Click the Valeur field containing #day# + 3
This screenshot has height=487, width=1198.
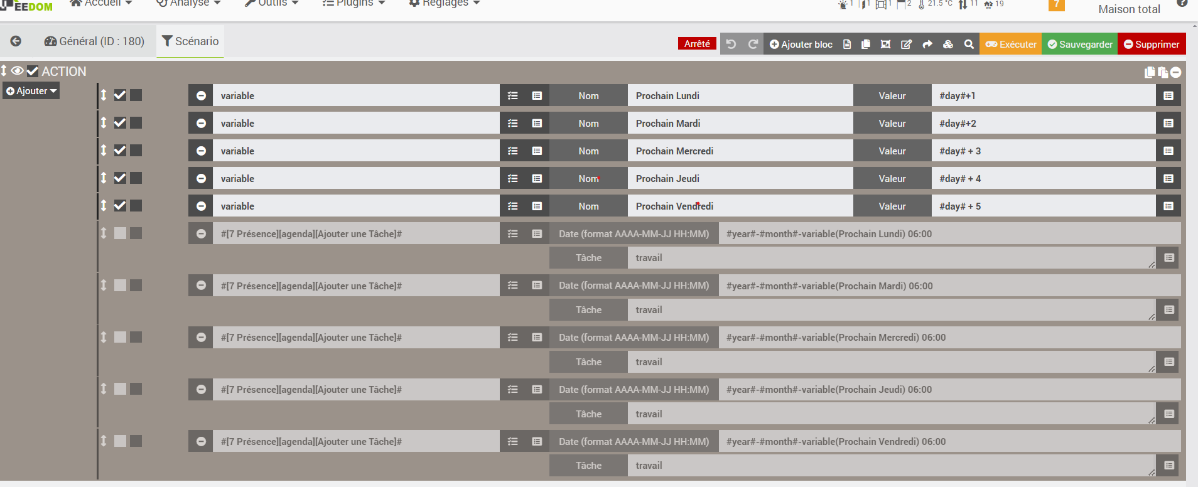pos(1044,151)
